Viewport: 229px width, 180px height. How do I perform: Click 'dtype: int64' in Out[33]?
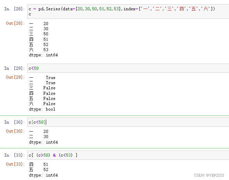pos(43,175)
